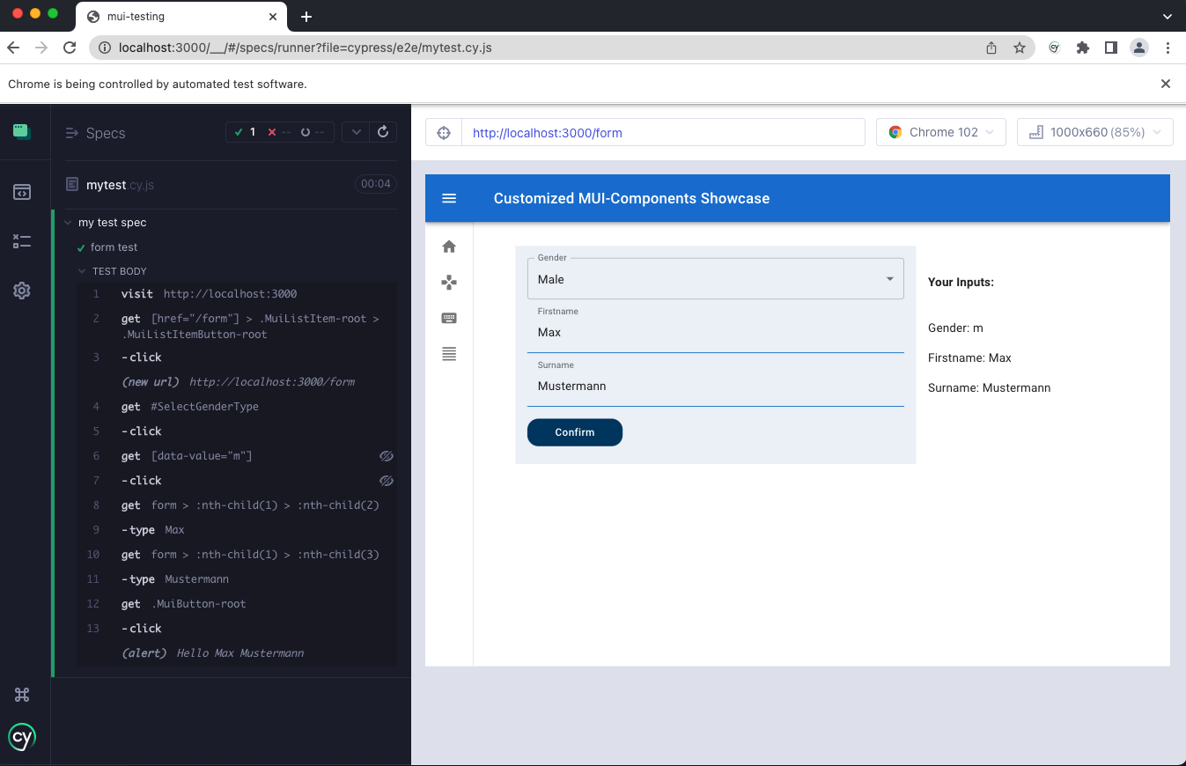Show Cypress keyboard shortcuts command icon
The width and height of the screenshot is (1186, 766).
click(22, 695)
